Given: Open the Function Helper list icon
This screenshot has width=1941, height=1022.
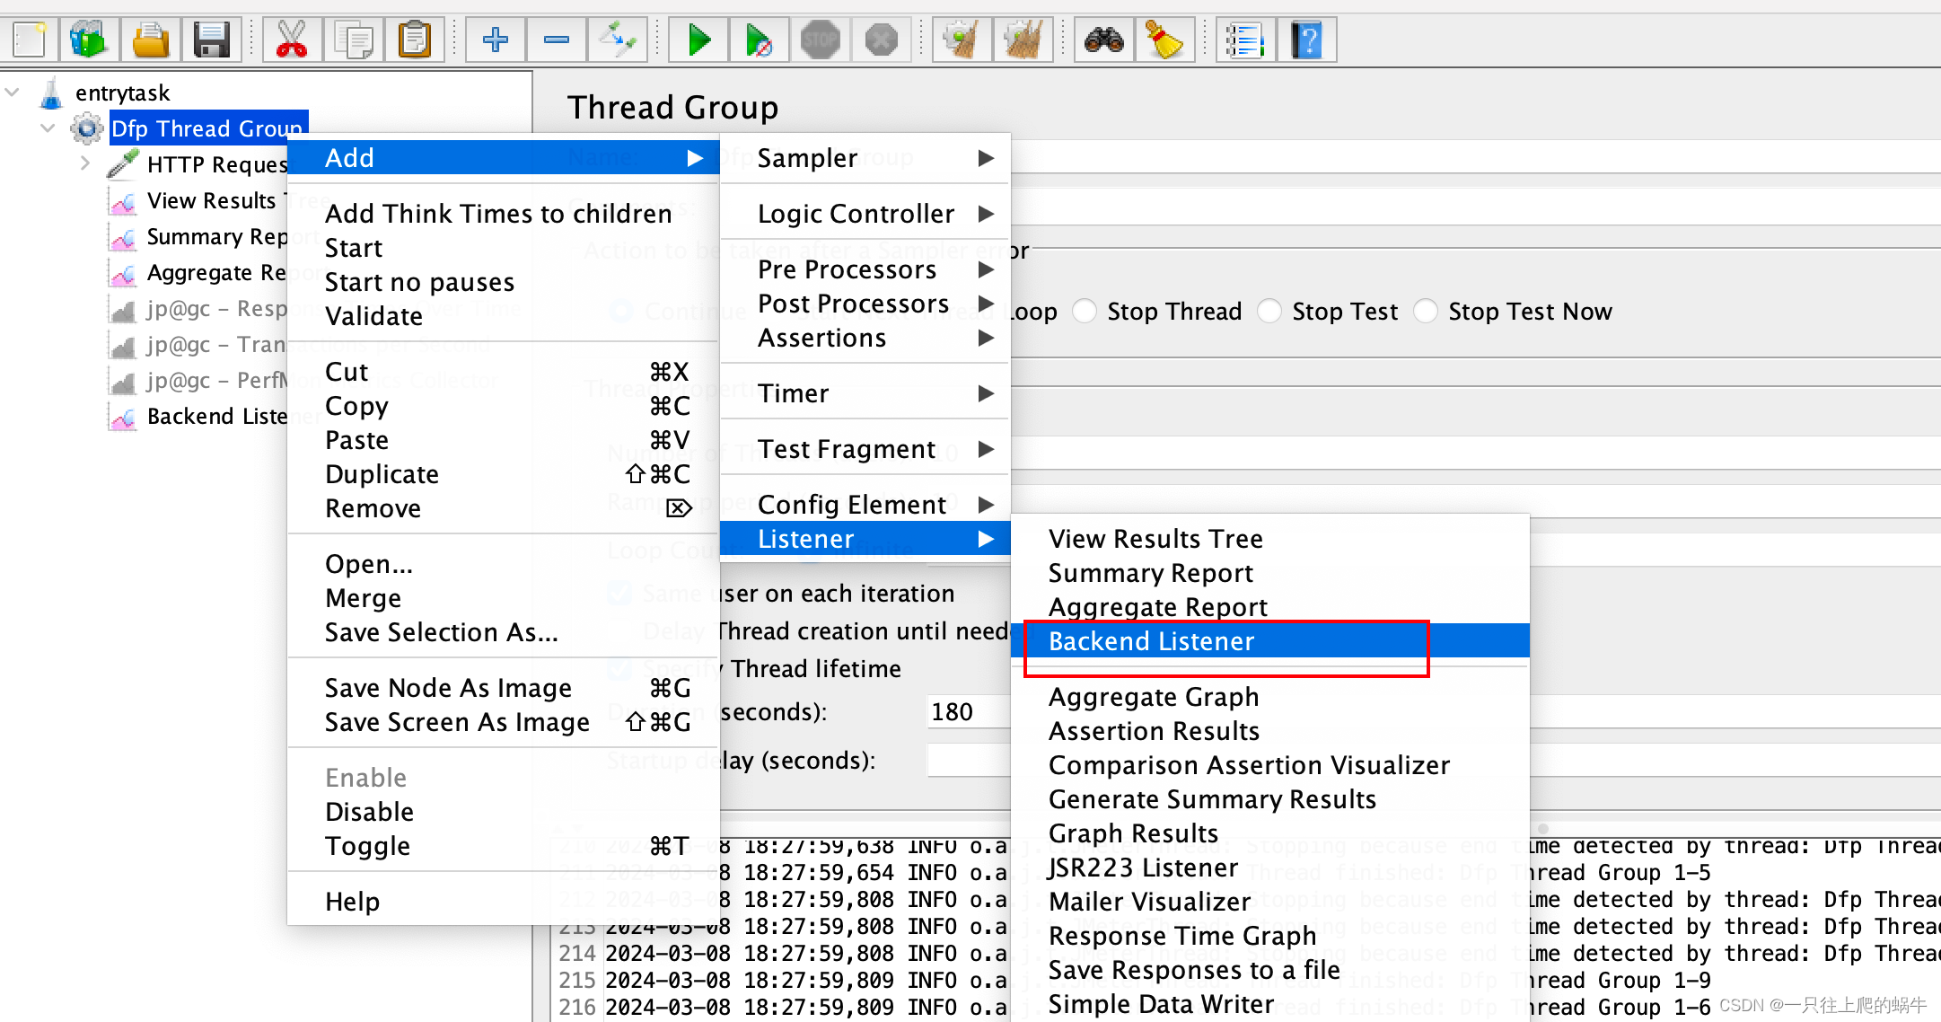Looking at the screenshot, I should click(x=1245, y=40).
